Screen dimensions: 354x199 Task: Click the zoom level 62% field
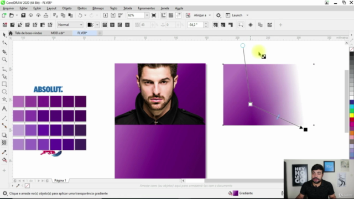tap(136, 15)
